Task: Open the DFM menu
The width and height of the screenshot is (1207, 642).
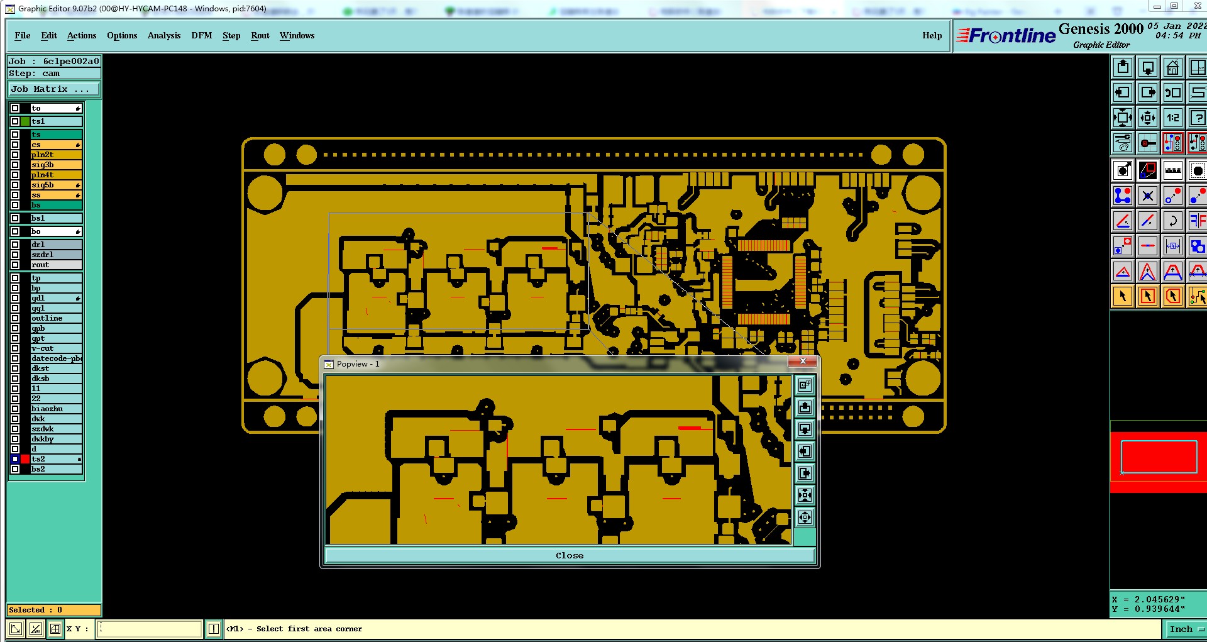Action: click(x=202, y=35)
